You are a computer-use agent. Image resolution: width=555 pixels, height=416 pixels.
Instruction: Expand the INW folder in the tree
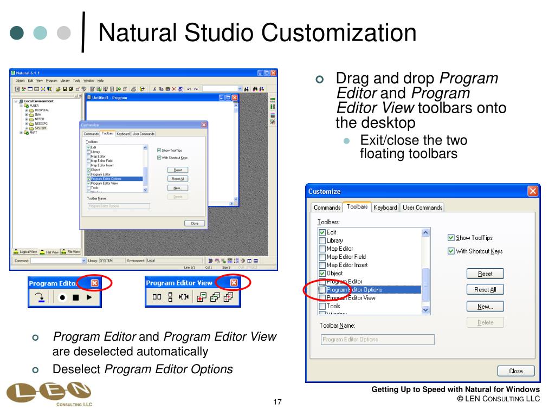click(x=26, y=115)
